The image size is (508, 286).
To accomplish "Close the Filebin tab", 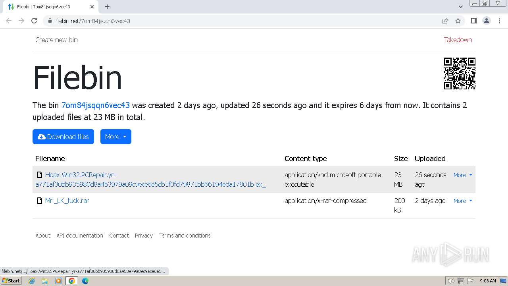I will pyautogui.click(x=92, y=7).
